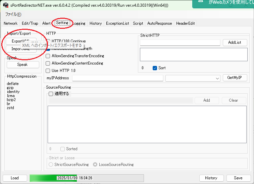Select identity in HttpCompression list
Screen dimensions: 254x184
pos(13,92)
